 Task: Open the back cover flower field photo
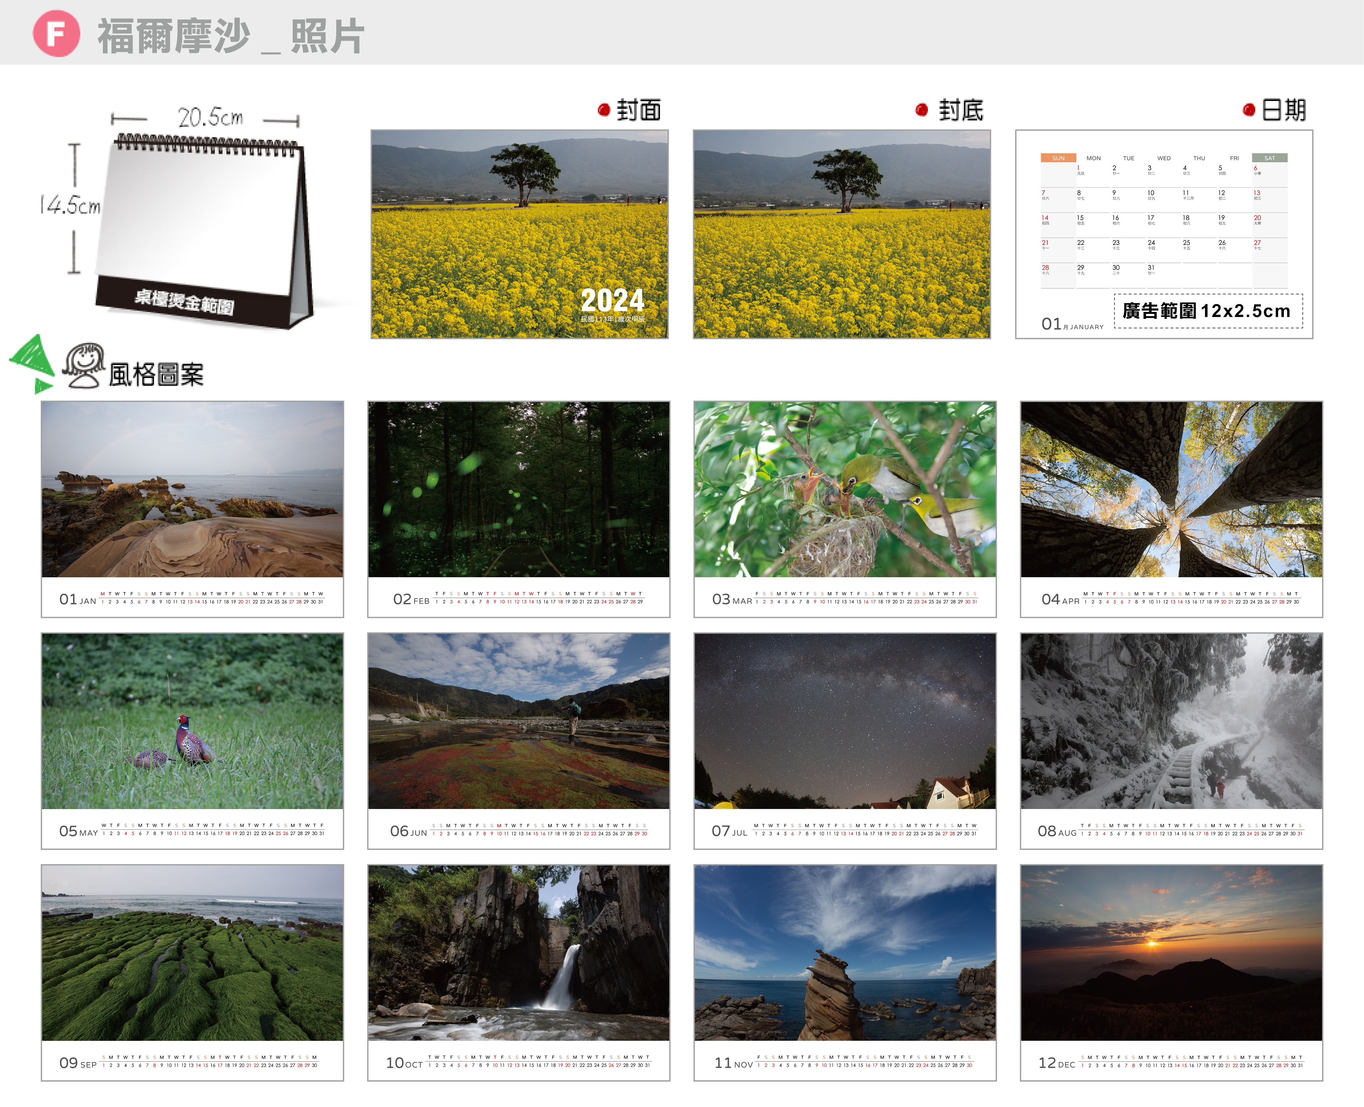point(841,233)
